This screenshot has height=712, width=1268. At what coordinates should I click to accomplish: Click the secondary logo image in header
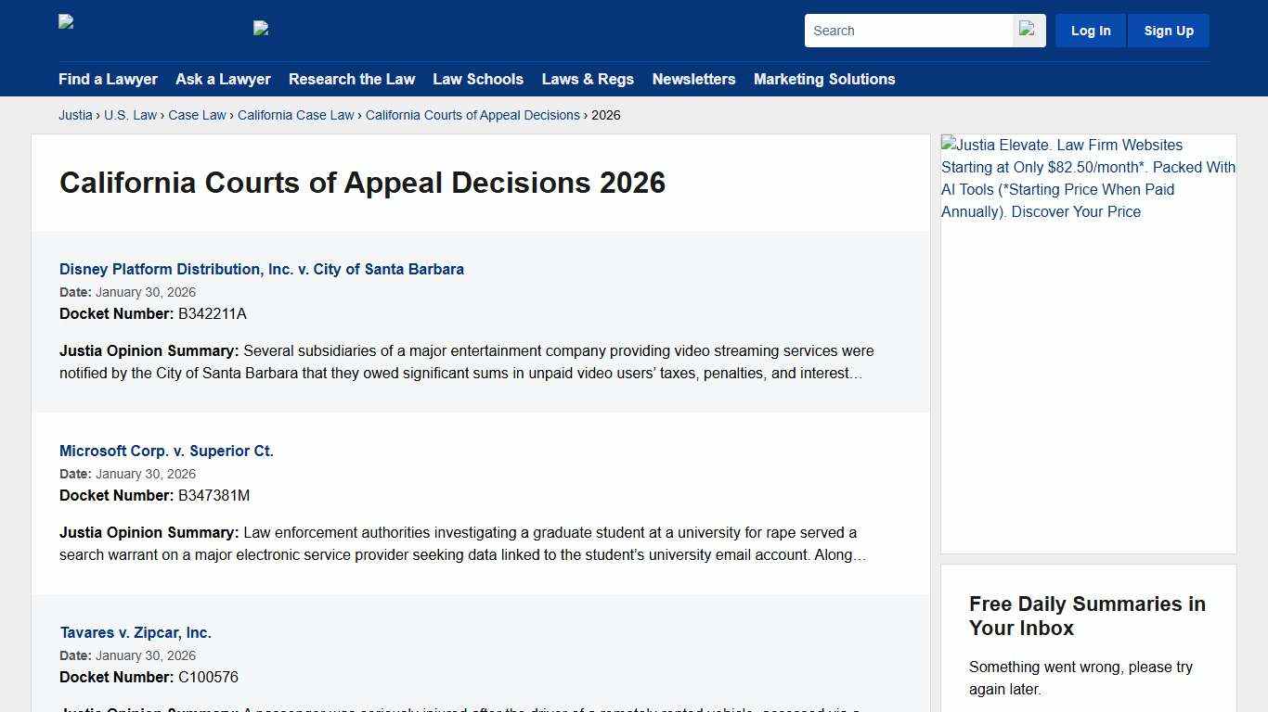tap(260, 28)
